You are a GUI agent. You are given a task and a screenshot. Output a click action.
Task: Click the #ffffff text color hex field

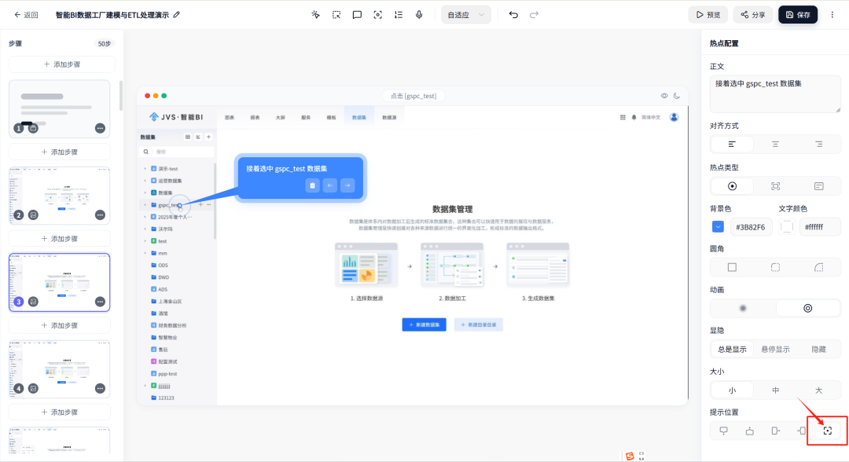[x=820, y=226]
